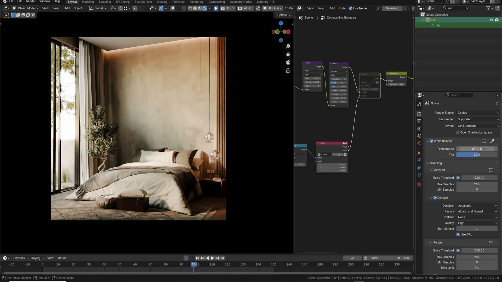Image resolution: width=502 pixels, height=282 pixels.
Task: Click the Tint slider
Action: click(x=477, y=155)
